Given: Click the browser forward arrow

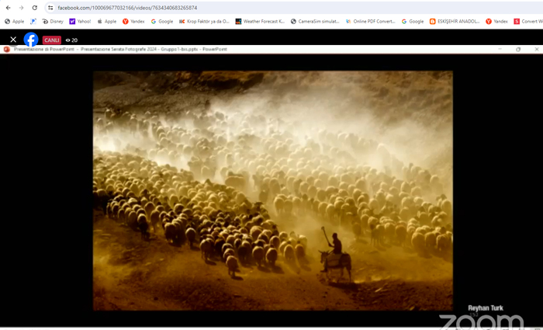Looking at the screenshot, I should coord(21,8).
